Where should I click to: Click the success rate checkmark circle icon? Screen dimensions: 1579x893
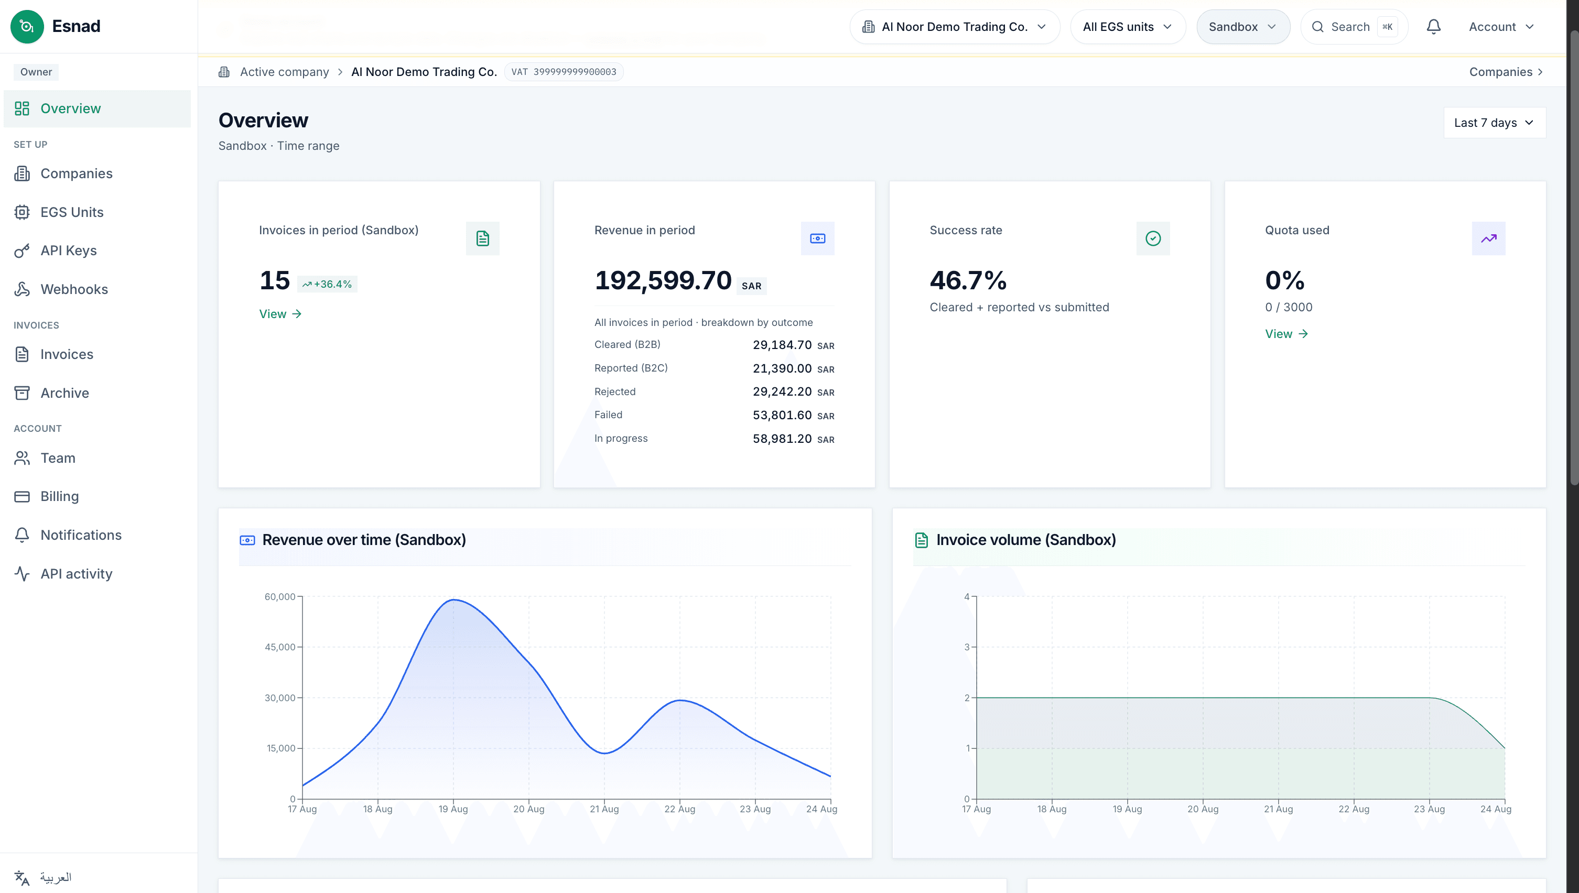tap(1153, 238)
